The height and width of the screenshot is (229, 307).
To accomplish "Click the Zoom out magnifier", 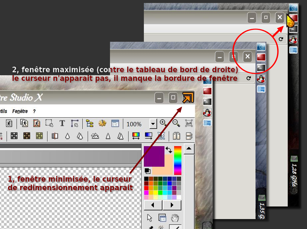I will pyautogui.click(x=176, y=123).
